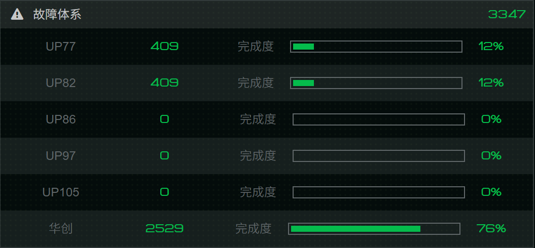The image size is (535, 248).
Task: Click the warning triangle icon
Action: (17, 14)
